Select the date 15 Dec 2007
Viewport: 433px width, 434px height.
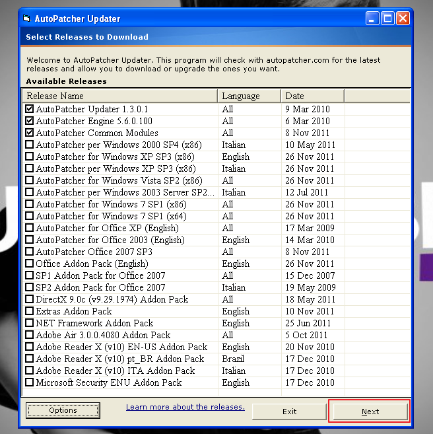click(x=310, y=275)
